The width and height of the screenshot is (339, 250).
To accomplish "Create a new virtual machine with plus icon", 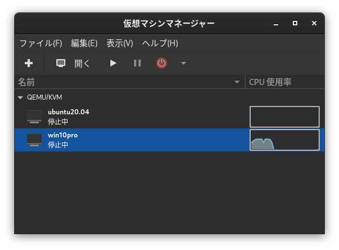I will click(x=29, y=63).
